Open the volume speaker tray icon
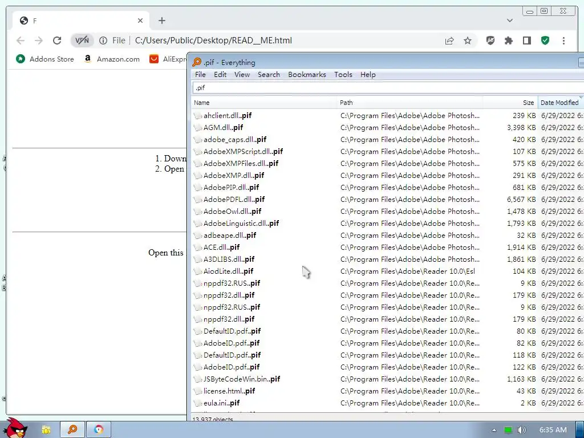584x438 pixels. click(521, 430)
